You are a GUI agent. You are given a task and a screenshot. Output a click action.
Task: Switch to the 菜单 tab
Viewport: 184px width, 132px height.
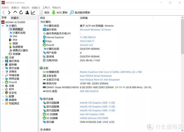(x=4, y=18)
